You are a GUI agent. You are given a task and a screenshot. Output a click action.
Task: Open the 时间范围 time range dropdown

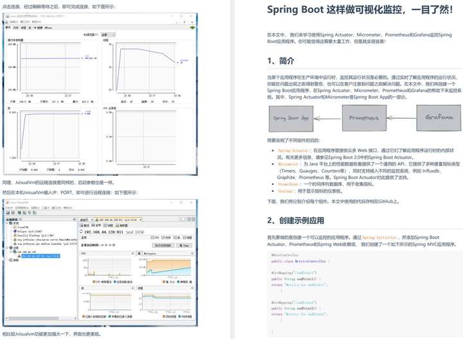coord(108,35)
